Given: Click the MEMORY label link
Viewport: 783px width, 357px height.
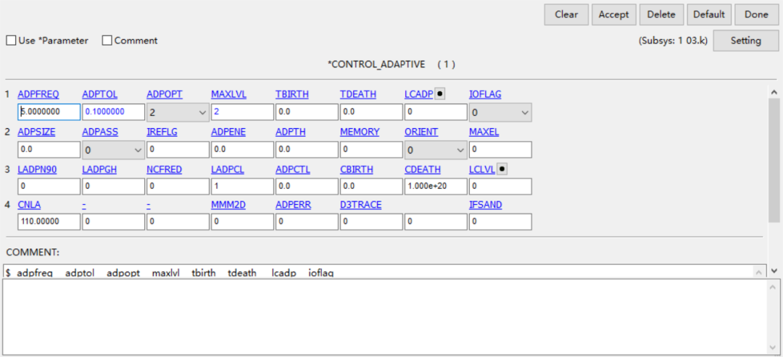Looking at the screenshot, I should (x=360, y=132).
